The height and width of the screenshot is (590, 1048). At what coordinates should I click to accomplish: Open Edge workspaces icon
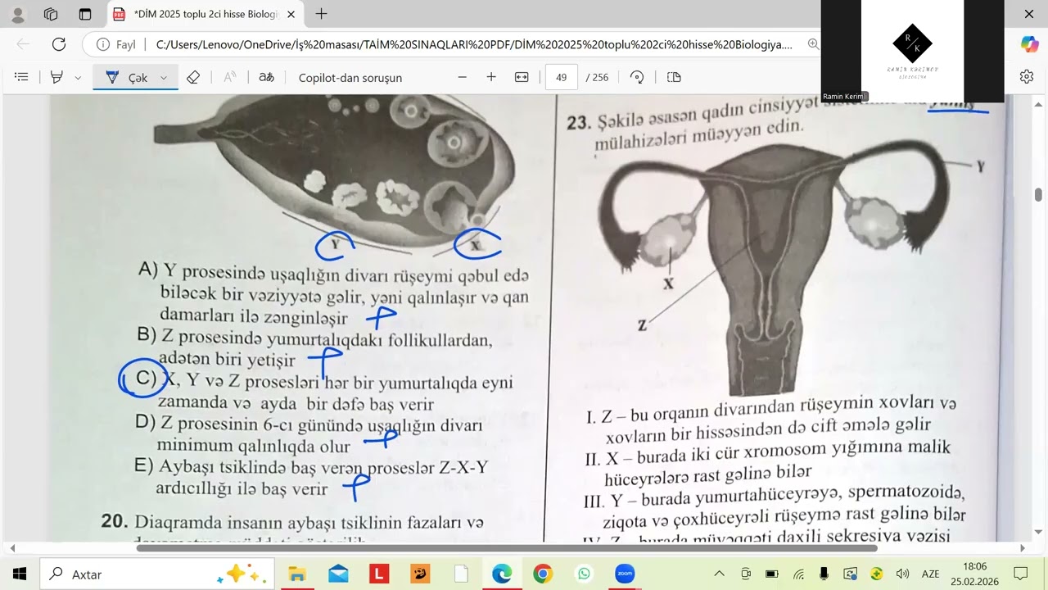pyautogui.click(x=51, y=14)
